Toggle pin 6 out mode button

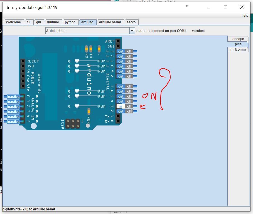click(x=121, y=91)
